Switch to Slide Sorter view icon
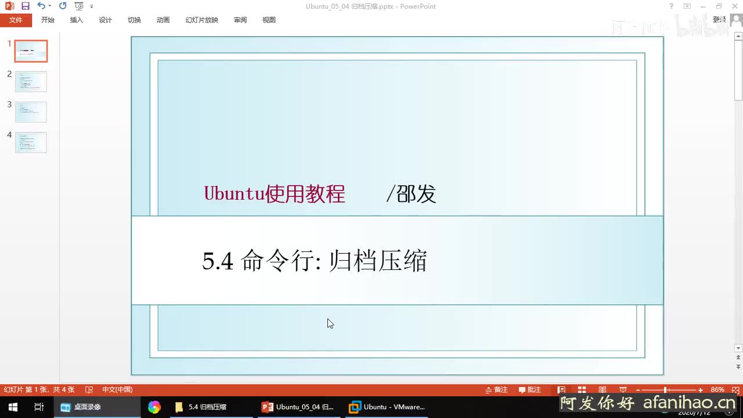The width and height of the screenshot is (743, 418). pos(582,390)
